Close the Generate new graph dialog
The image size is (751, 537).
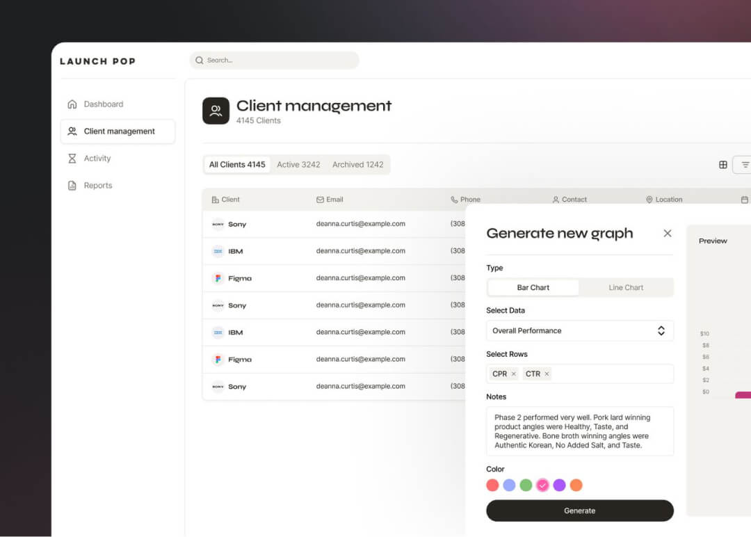coord(667,233)
